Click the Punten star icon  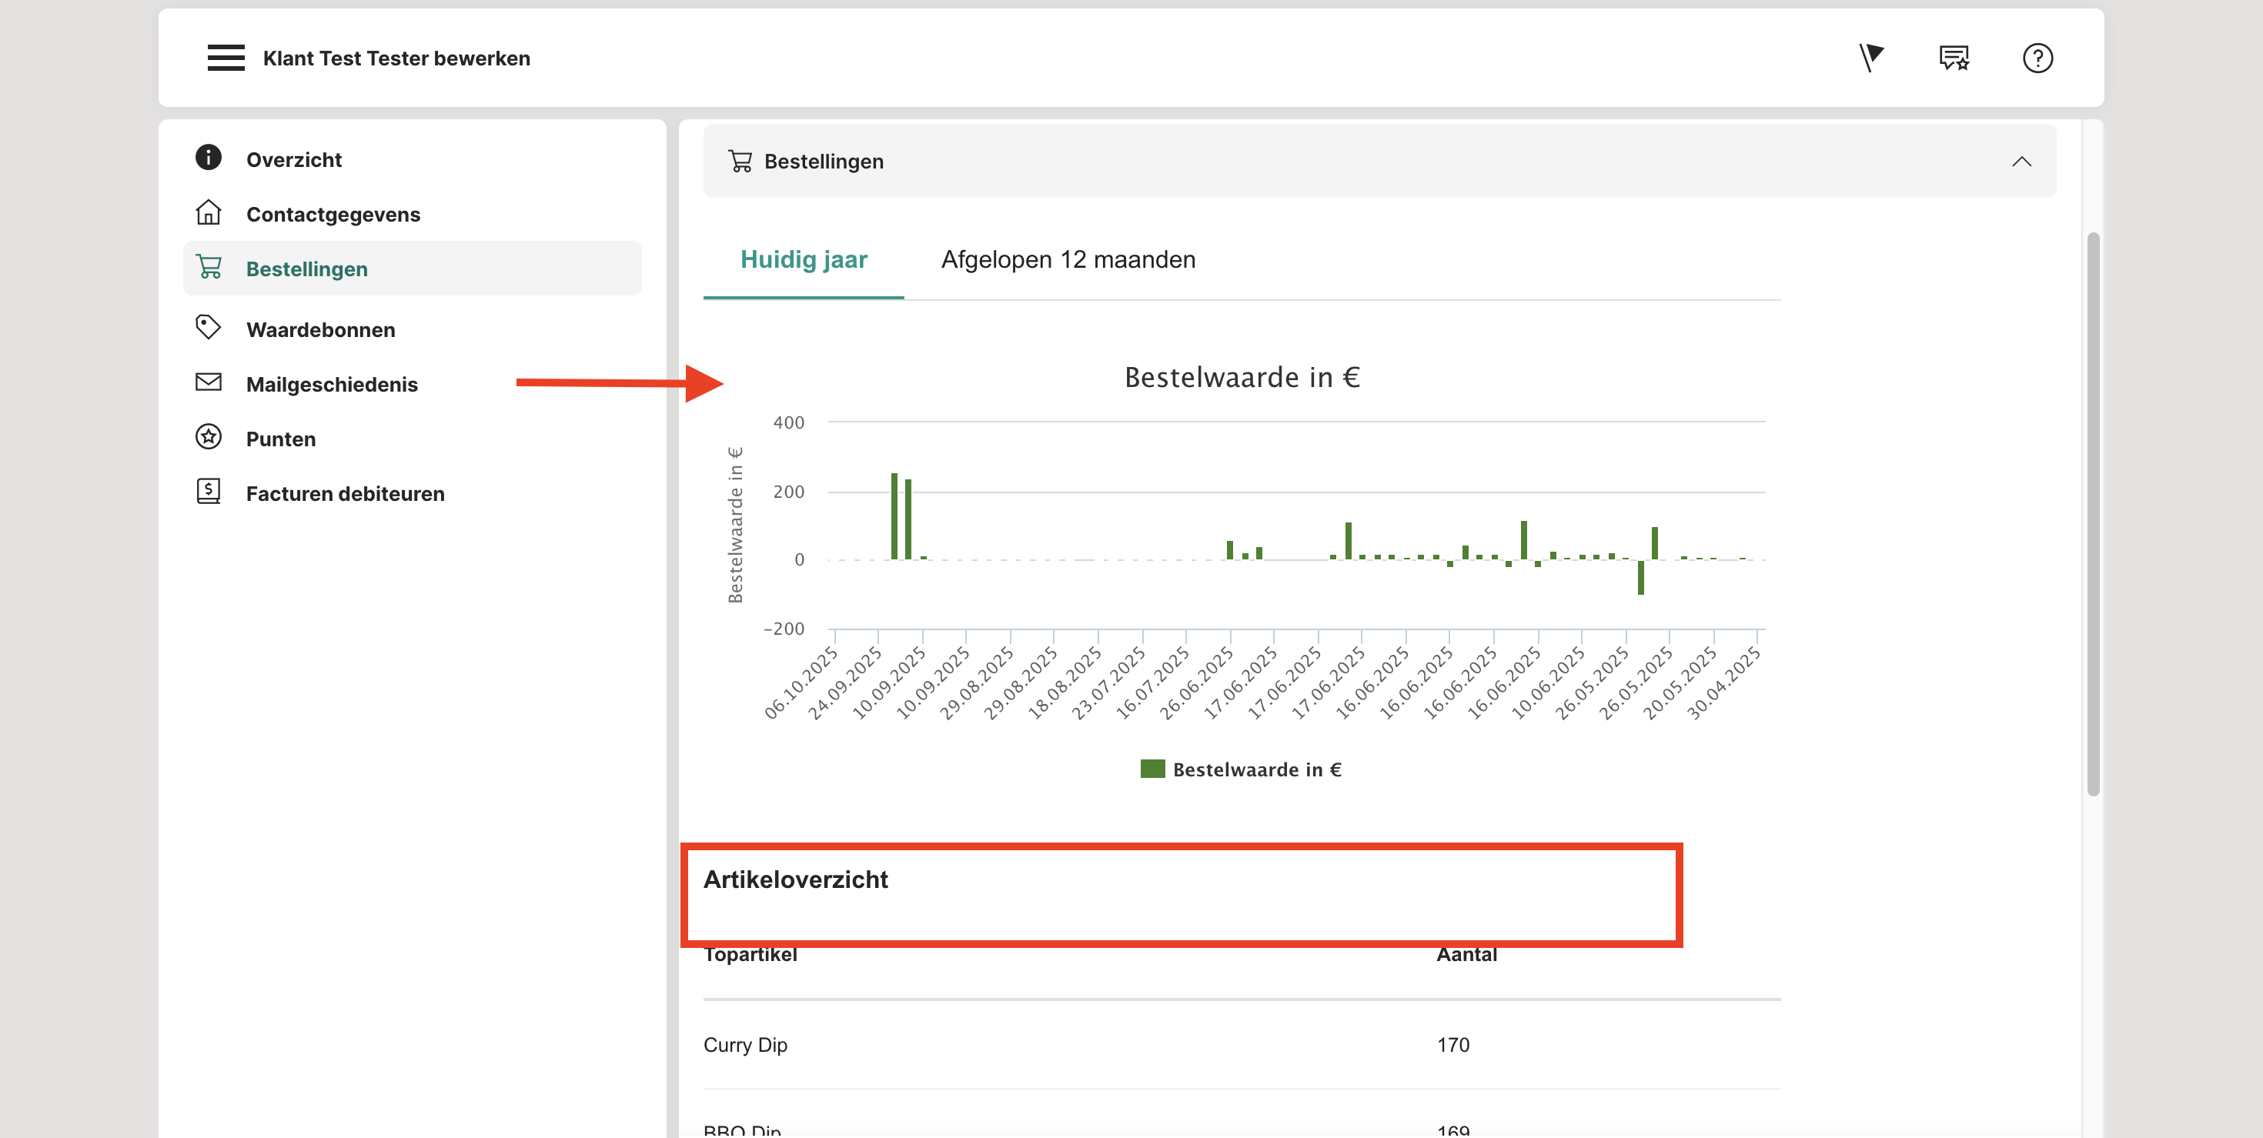208,437
